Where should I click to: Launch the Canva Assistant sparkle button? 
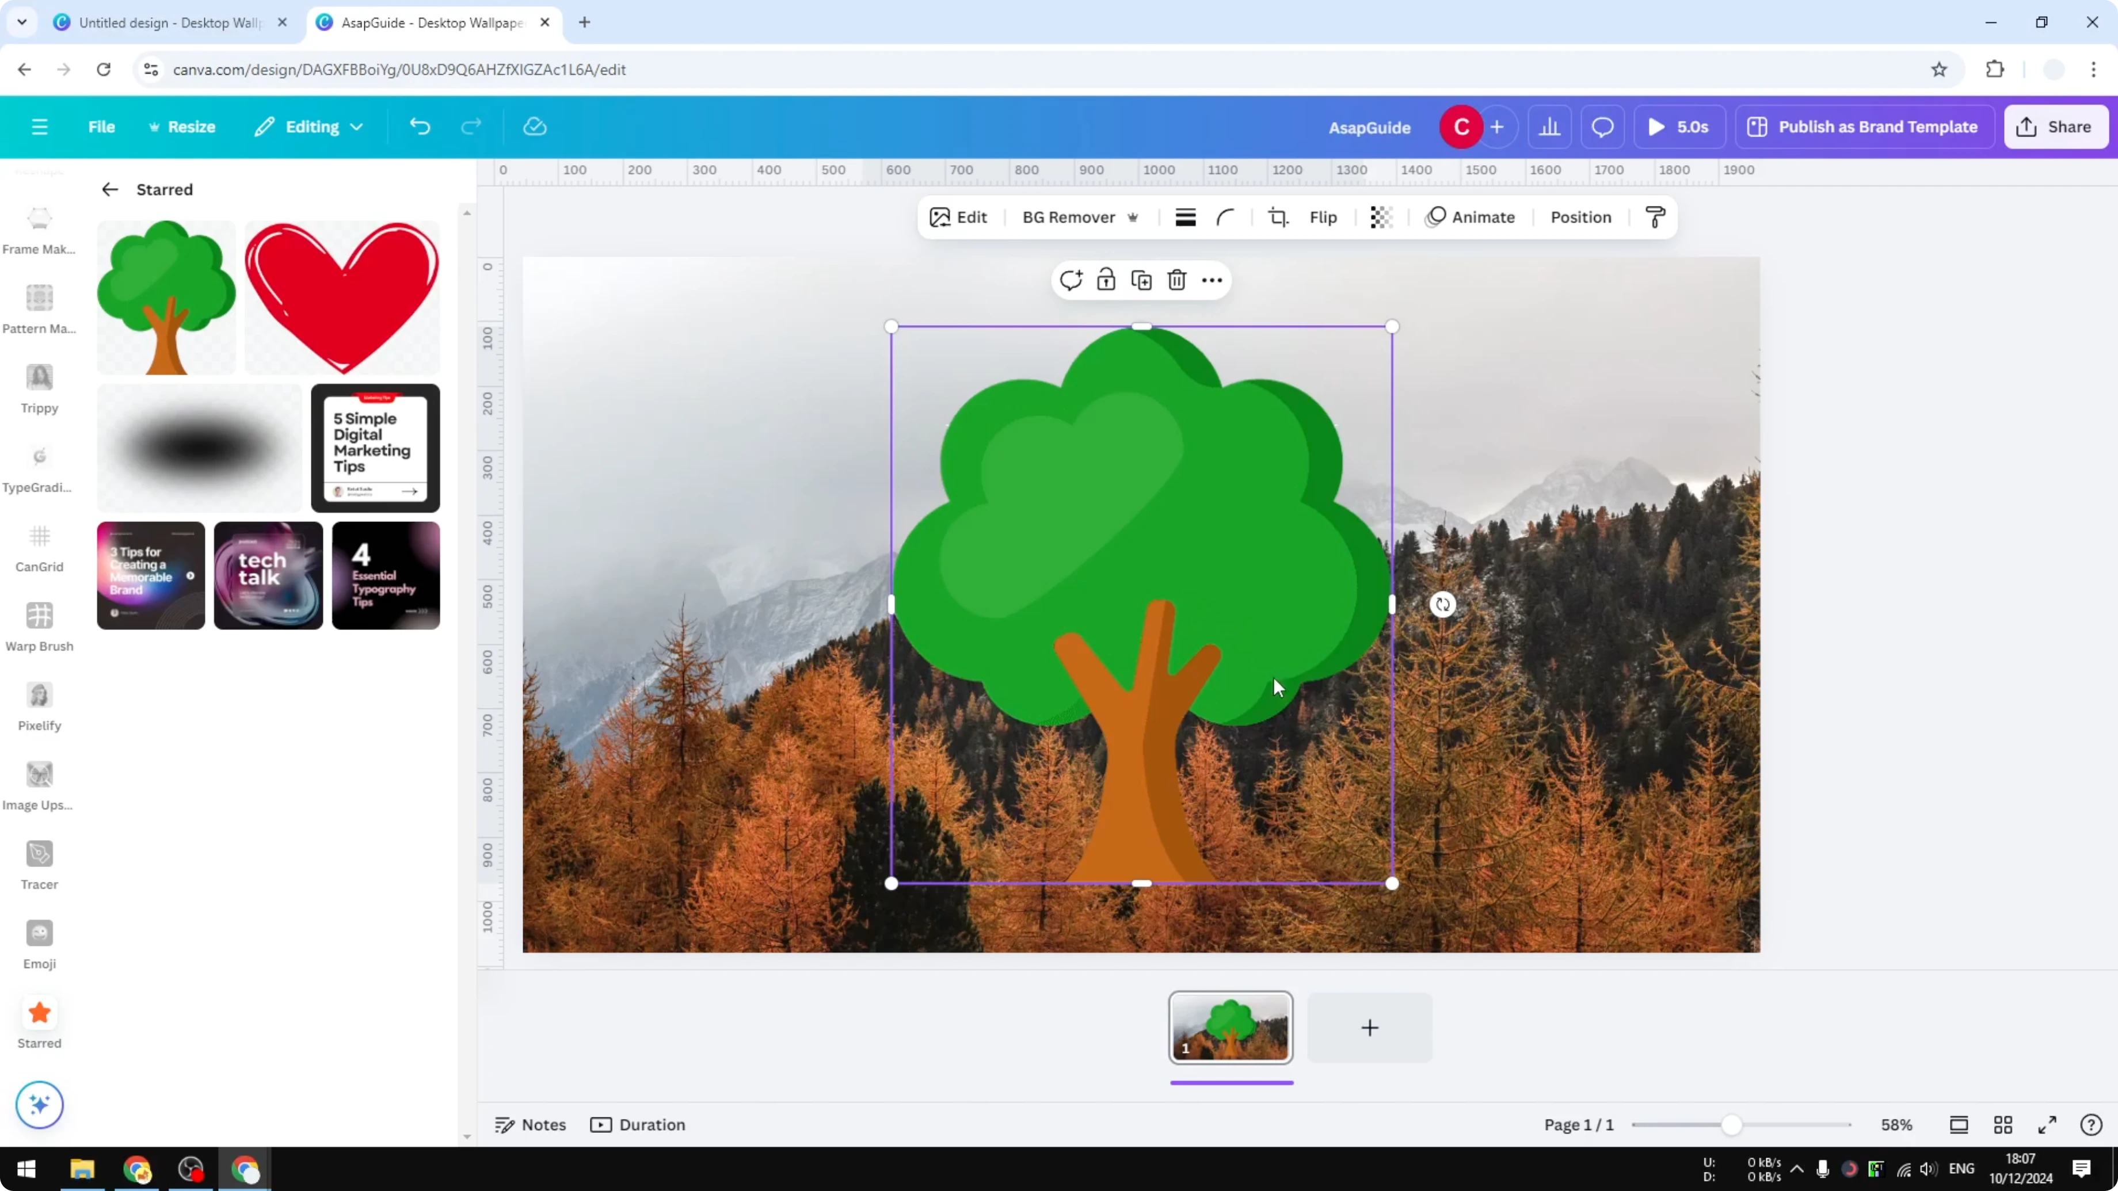tap(40, 1105)
